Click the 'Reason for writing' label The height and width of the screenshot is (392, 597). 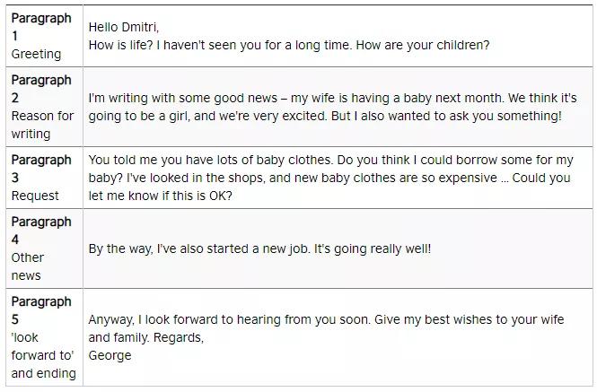[41, 125]
